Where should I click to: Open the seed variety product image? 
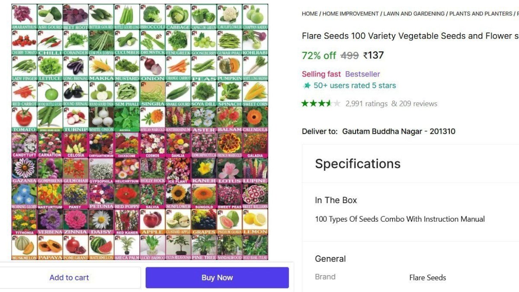coord(140,132)
